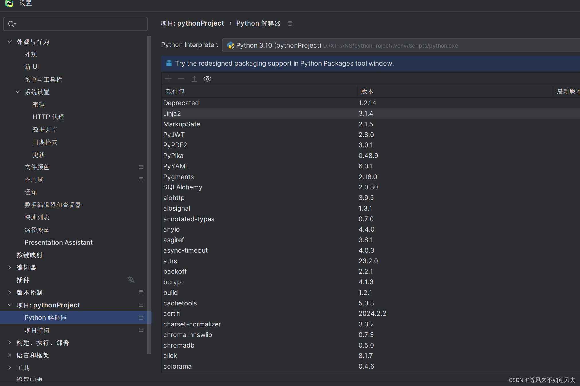
Task: Click project marker icon on 项目结构 row
Action: point(141,330)
